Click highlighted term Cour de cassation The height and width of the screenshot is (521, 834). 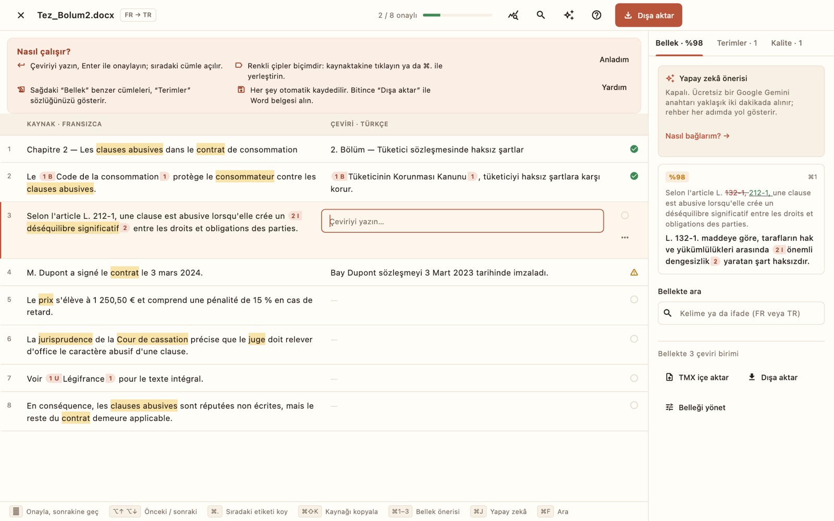click(x=152, y=339)
